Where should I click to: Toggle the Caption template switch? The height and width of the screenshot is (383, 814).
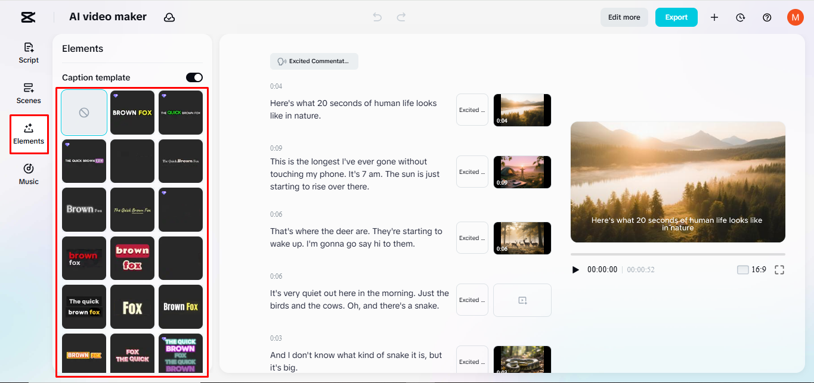(x=193, y=77)
